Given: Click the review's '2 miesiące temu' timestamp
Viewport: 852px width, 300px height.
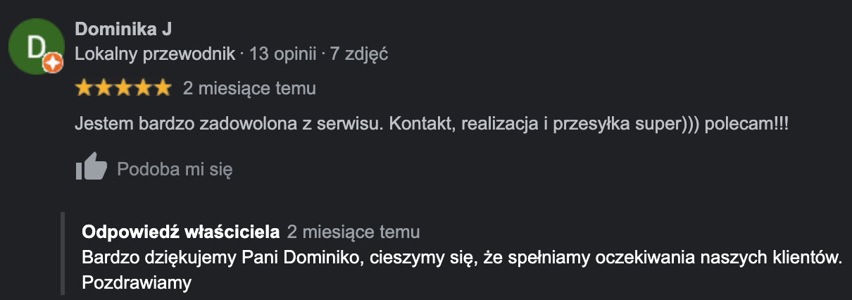Looking at the screenshot, I should coord(249,88).
